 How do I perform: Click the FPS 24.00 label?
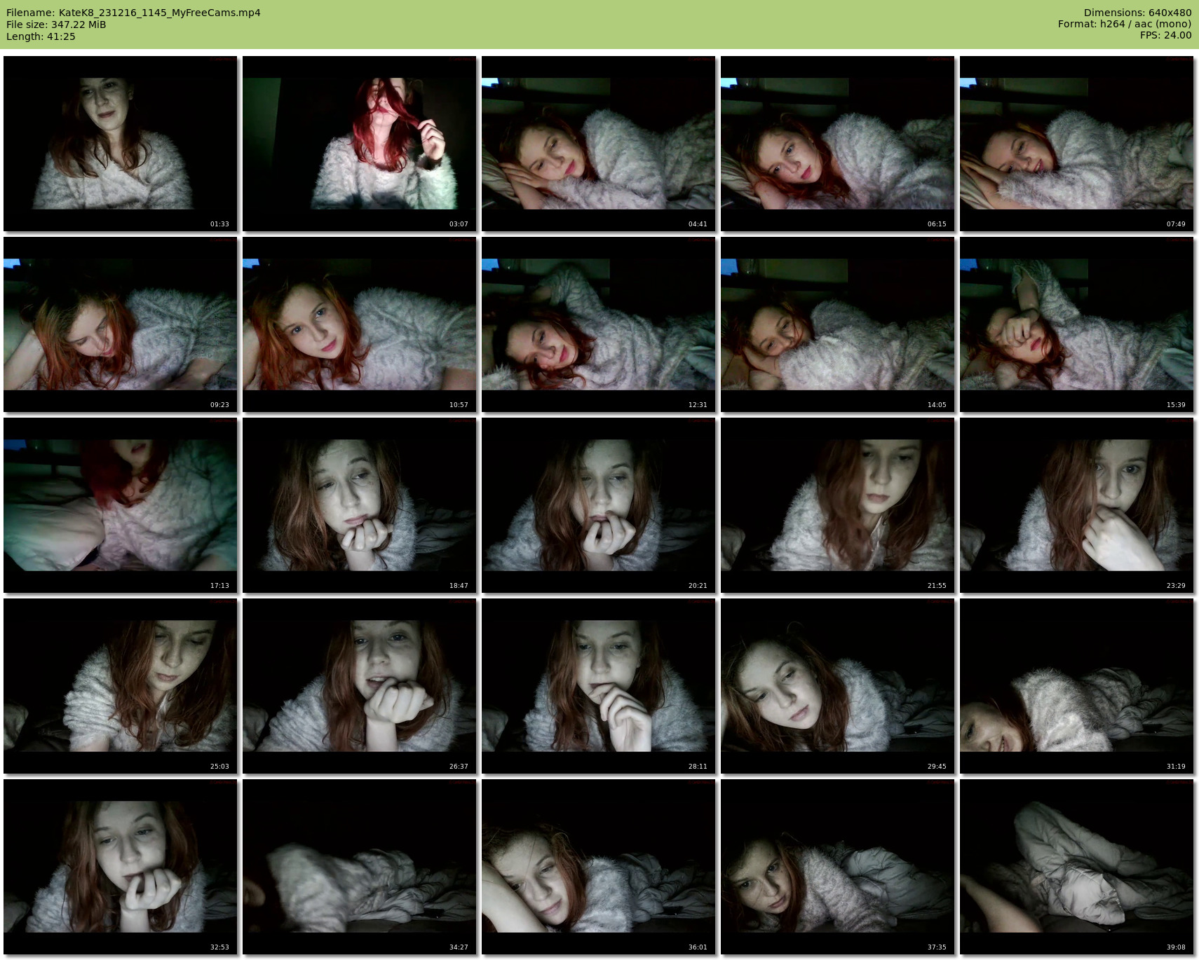click(1165, 35)
